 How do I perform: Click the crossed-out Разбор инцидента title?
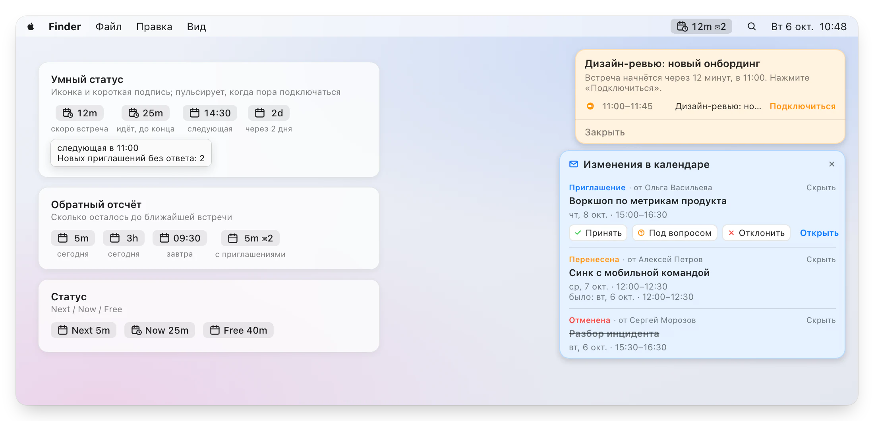(614, 334)
